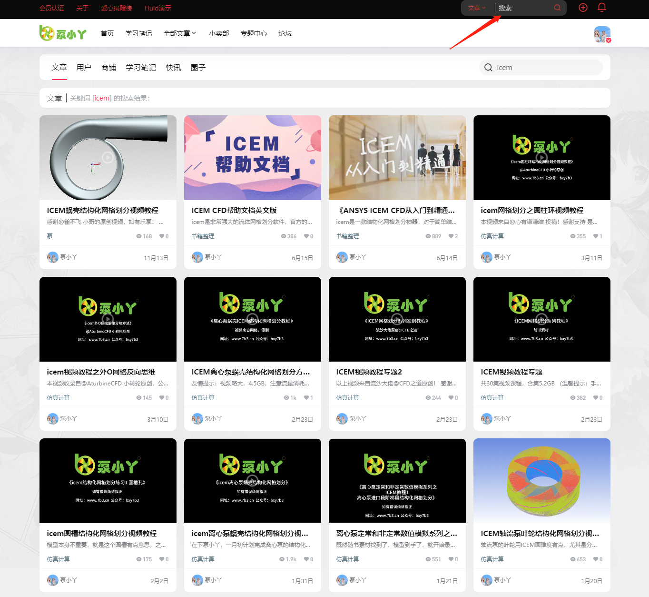The image size is (649, 597).
Task: Click the icem search input field
Action: 533,67
